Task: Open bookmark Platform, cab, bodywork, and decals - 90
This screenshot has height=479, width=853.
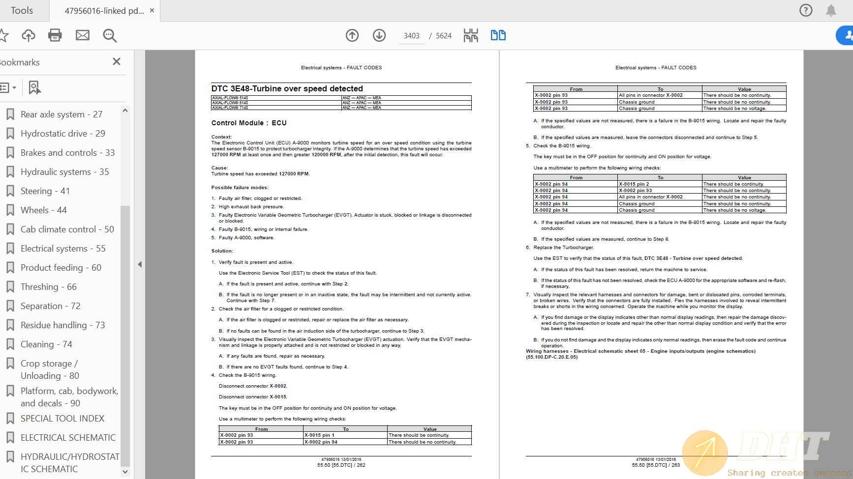Action: (69, 397)
